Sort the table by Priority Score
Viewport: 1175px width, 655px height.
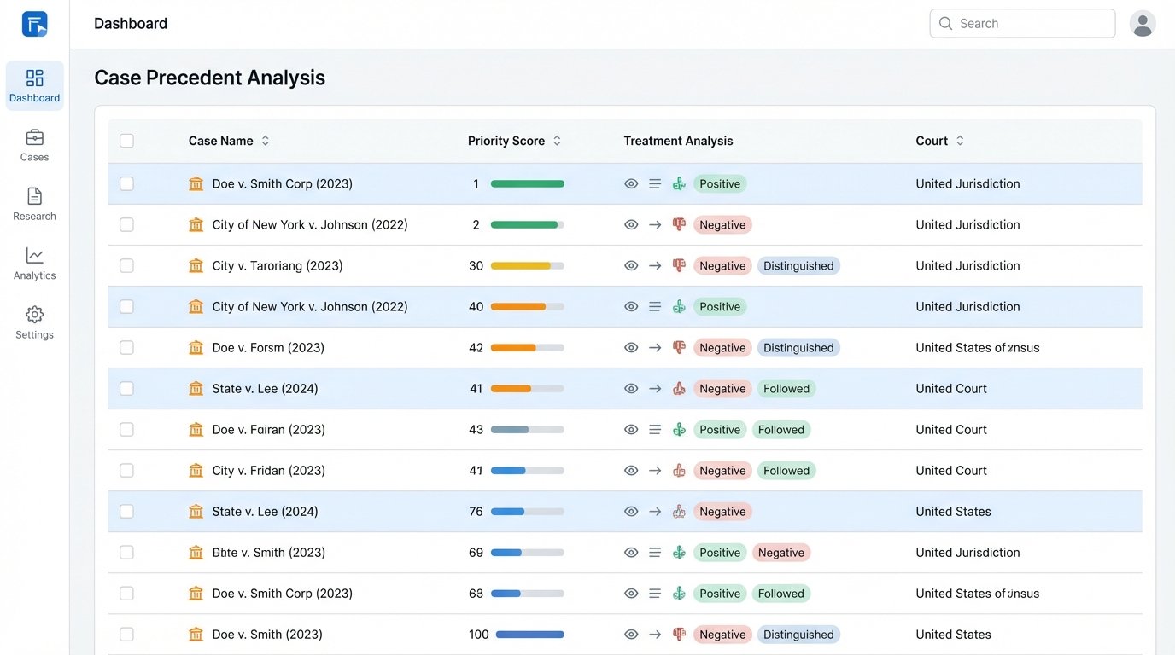coord(556,140)
